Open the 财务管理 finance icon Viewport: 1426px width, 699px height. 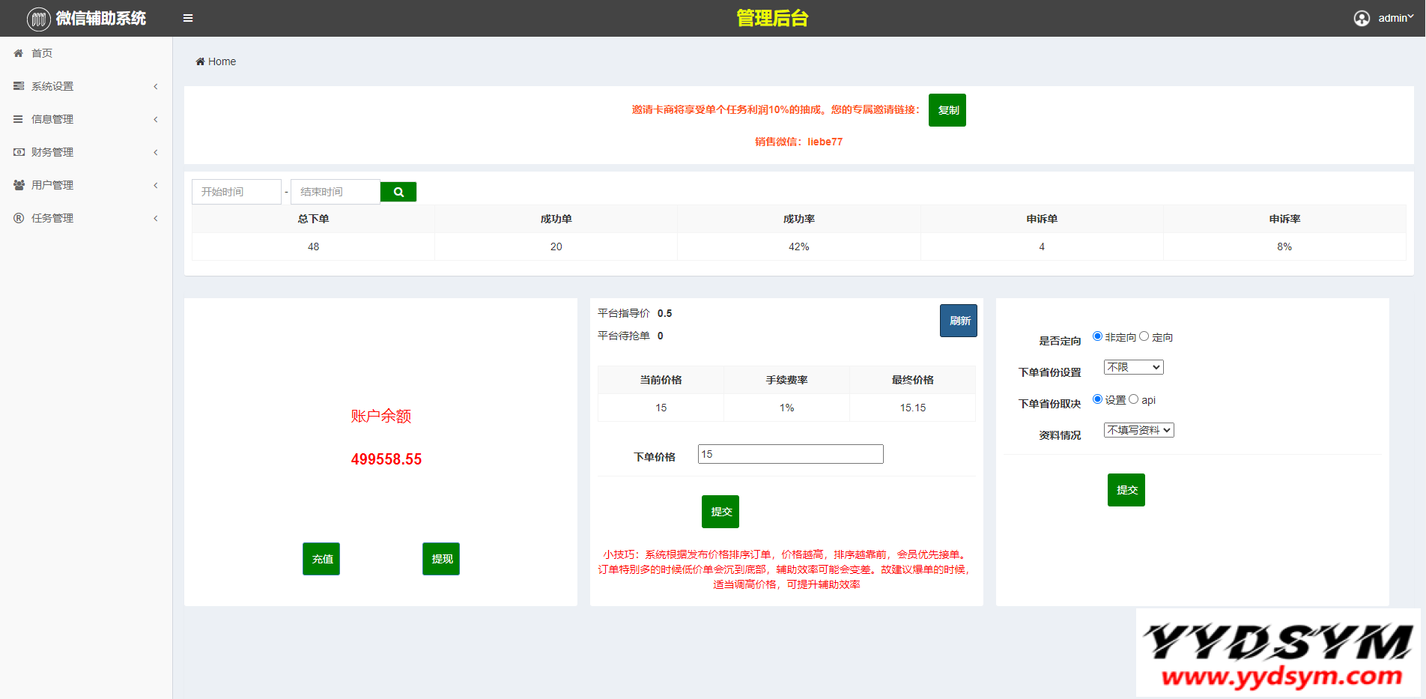pos(18,152)
